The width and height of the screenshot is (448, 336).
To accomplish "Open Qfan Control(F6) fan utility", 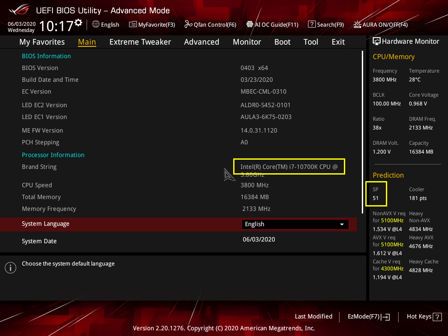I will (210, 24).
